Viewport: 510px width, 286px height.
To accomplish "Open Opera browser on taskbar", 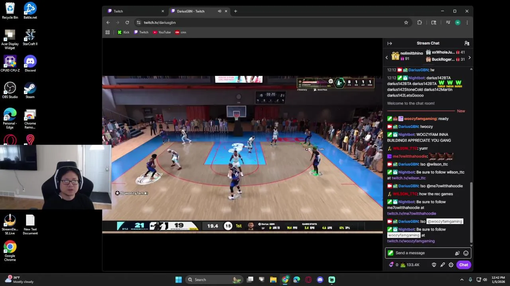I will pos(308,280).
